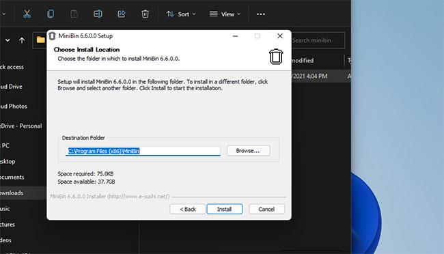Click the file row dated 2021 4:04 PM
The width and height of the screenshot is (444, 254).
coord(321,76)
